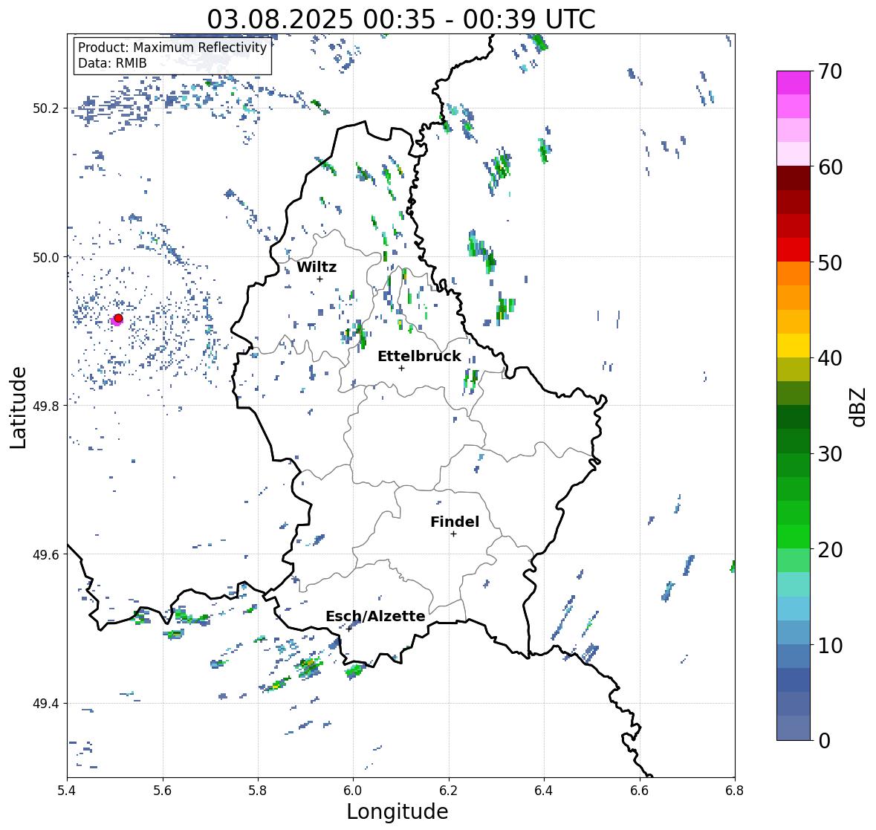Click the latitude tick label 49.6
The image size is (876, 830).
46,554
